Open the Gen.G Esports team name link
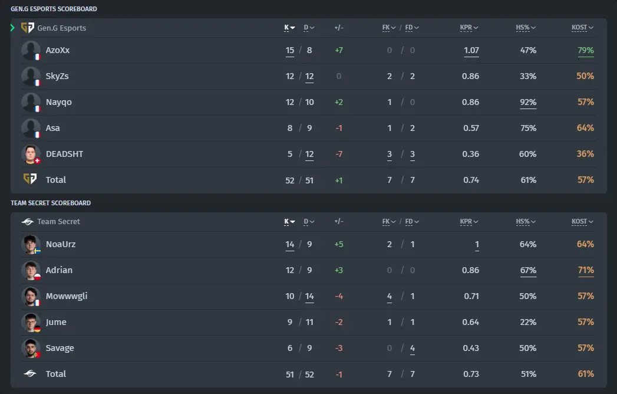The image size is (617, 394). 62,28
